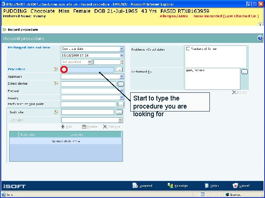The height and width of the screenshot is (198, 265).
Task: Click the PUDDING Chocolate patient name
Action: (x=29, y=11)
